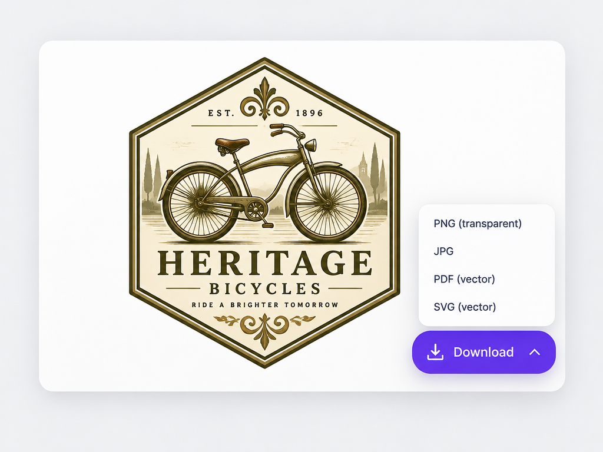Screen dimensions: 603x452
Task: Pick PDF (vector) from the download menu
Action: (464, 279)
